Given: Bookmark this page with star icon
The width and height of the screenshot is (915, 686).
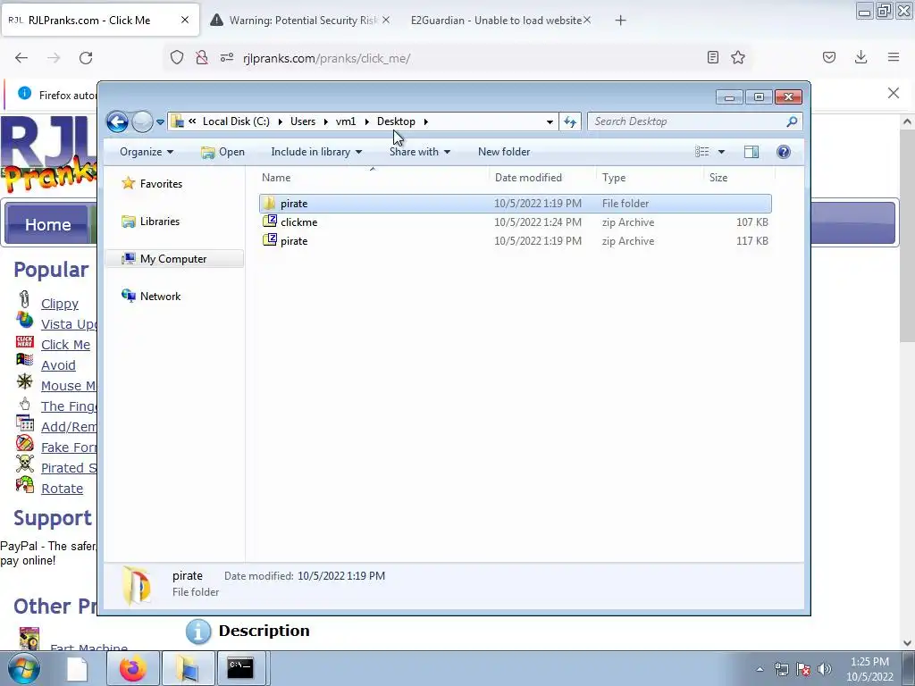Looking at the screenshot, I should click(x=737, y=57).
